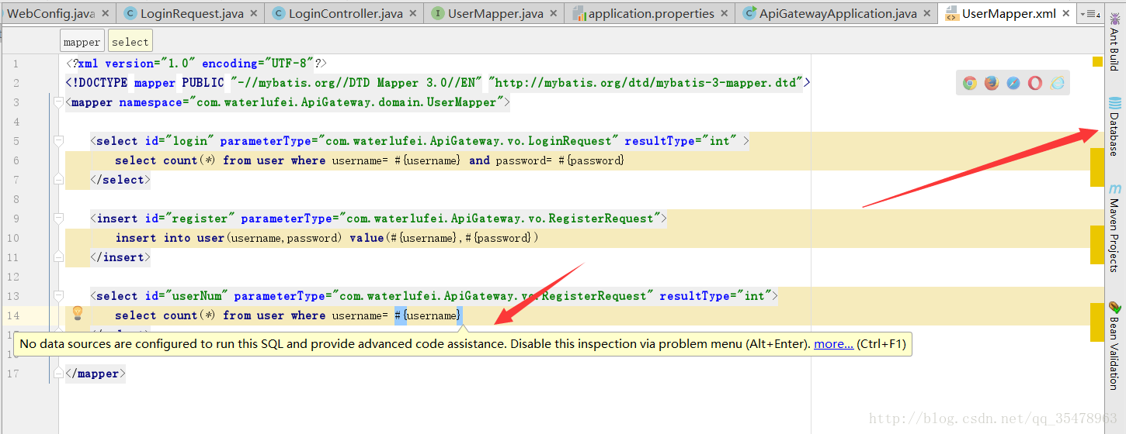This screenshot has height=434, width=1126.
Task: Click warning stripe marker beside line 6
Action: (1097, 167)
